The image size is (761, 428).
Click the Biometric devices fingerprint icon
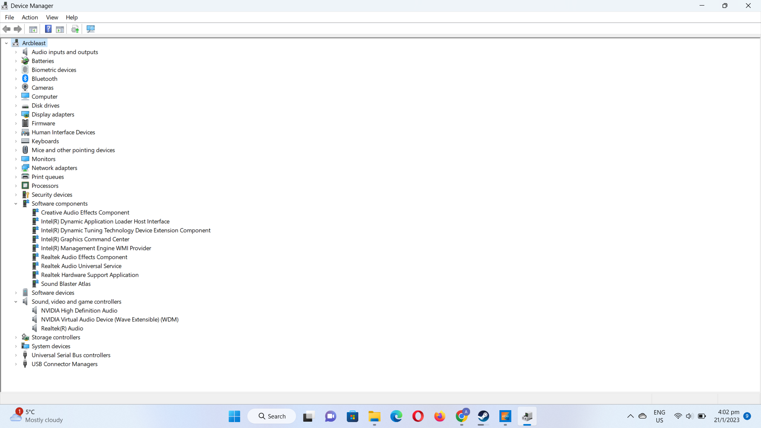(25, 70)
